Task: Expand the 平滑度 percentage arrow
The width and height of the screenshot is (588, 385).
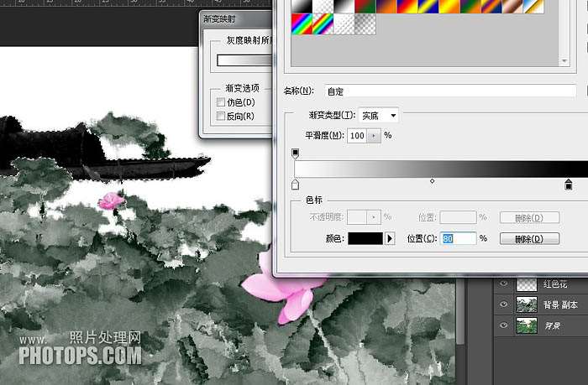Action: (x=374, y=135)
